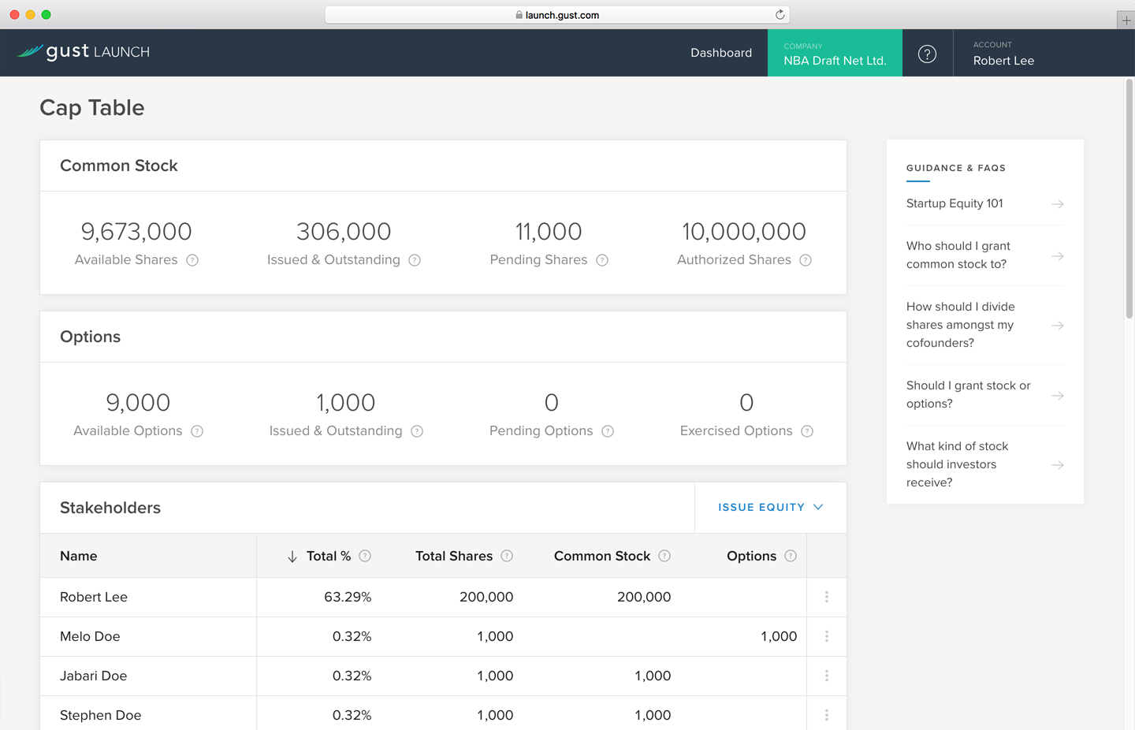The height and width of the screenshot is (730, 1135).
Task: Click info icon next to Authorized Shares
Action: point(806,260)
